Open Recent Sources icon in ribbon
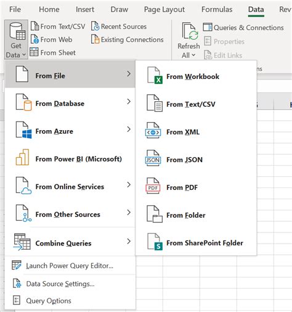Image resolution: width=292 pixels, height=312 pixels. coord(95,26)
